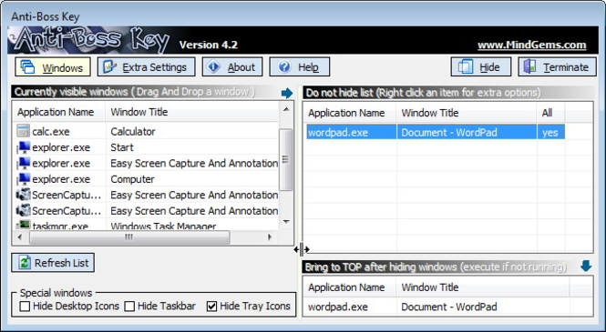Screen dimensions: 606x332
Task: Click the Windows button's overlapping-windows icon
Action: tap(28, 67)
